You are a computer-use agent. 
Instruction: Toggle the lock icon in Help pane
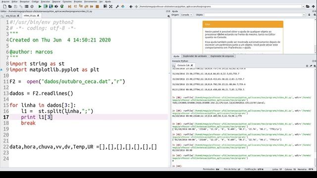[309, 15]
